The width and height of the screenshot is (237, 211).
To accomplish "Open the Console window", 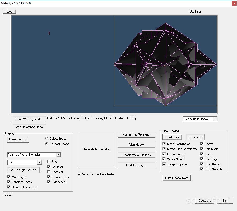I will click(205, 201).
